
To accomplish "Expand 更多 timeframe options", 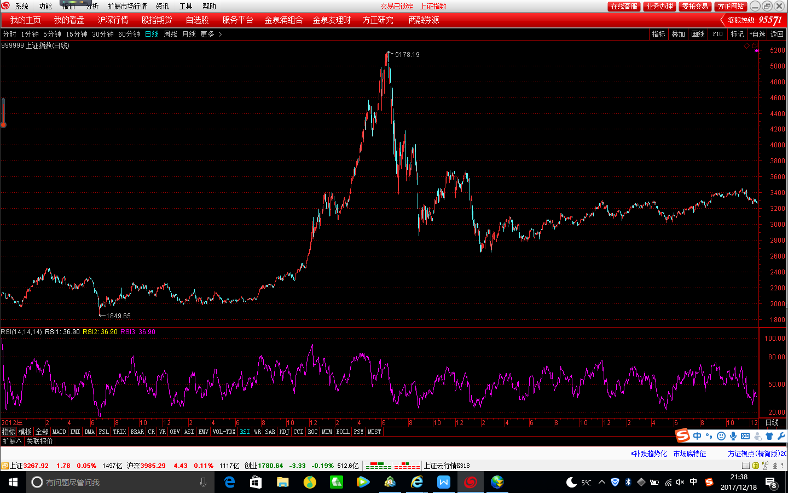I will [x=210, y=34].
